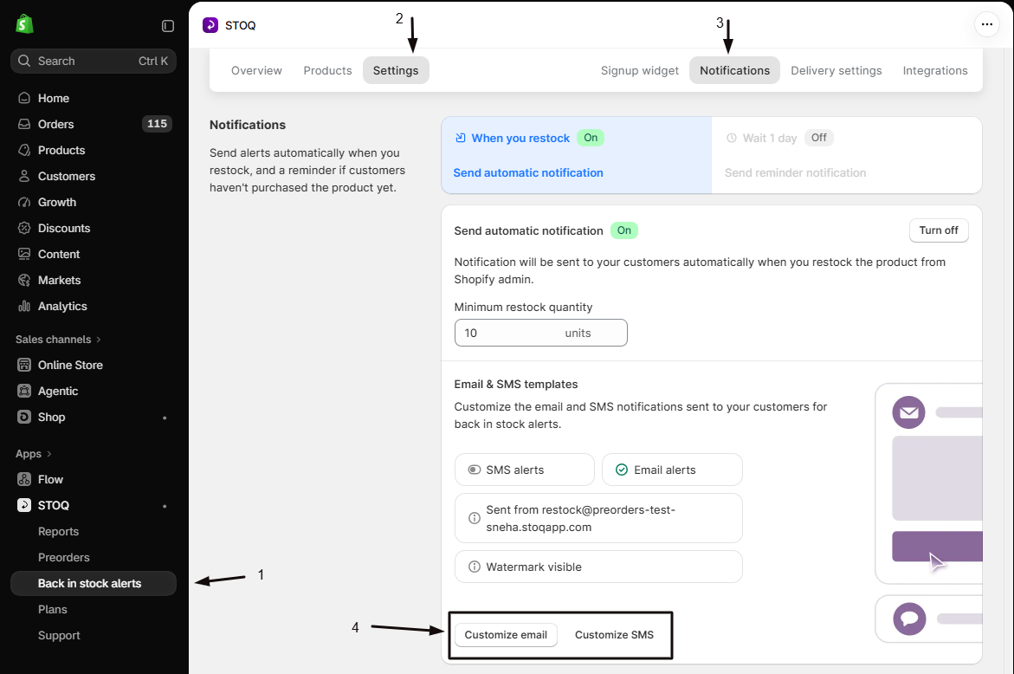Open Preorders under STOQ
Viewport: 1014px width, 674px height.
[63, 558]
